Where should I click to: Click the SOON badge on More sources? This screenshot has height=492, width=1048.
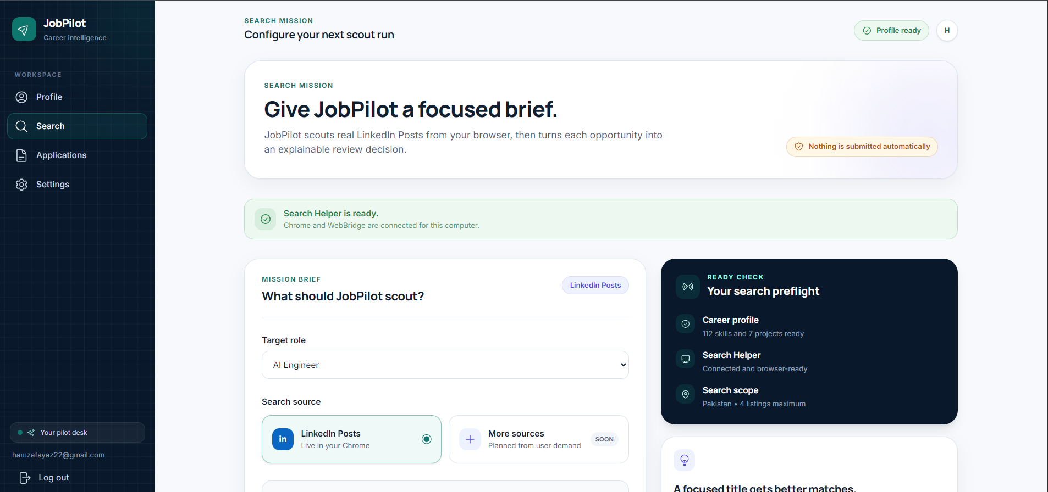pos(604,439)
